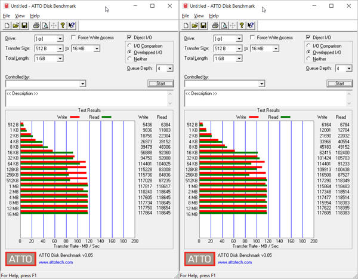
Task: Toggle Direct I/O checkbox in right window
Action: coord(308,37)
